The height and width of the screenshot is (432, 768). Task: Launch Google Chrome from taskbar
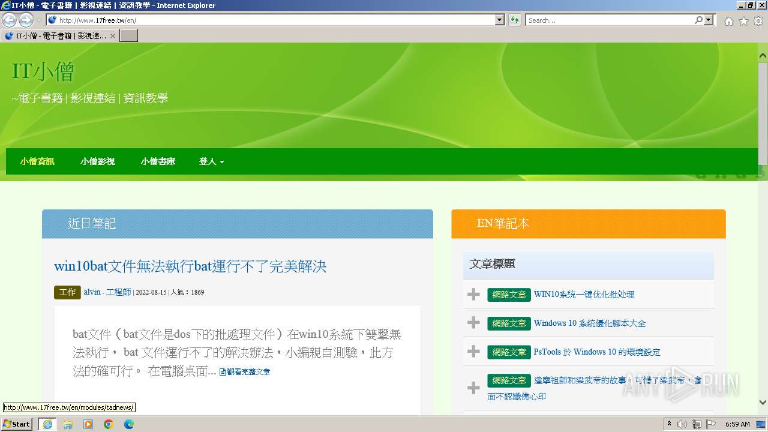tap(109, 424)
